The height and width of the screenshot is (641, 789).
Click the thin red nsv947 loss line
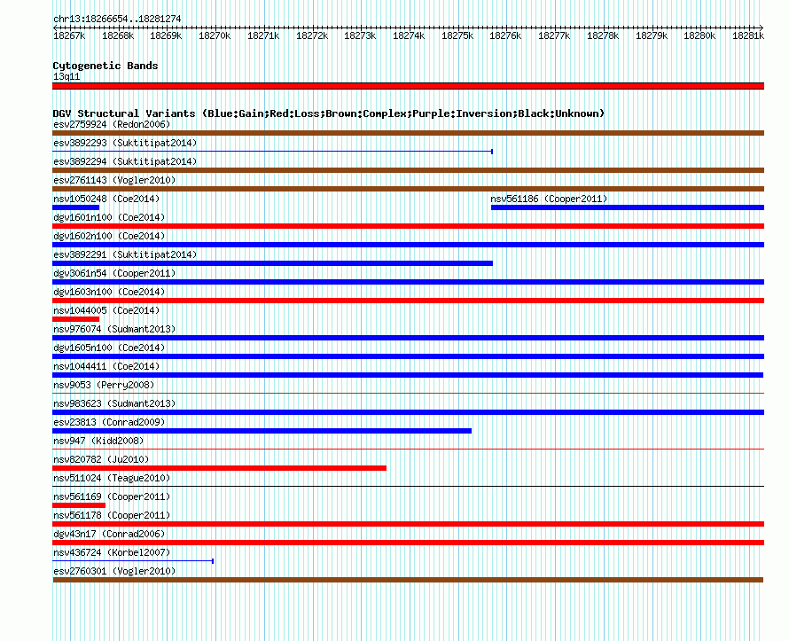[x=408, y=449]
